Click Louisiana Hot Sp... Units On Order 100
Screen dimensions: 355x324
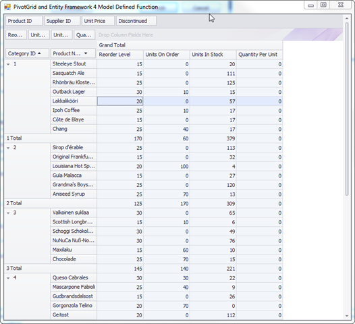coord(167,167)
